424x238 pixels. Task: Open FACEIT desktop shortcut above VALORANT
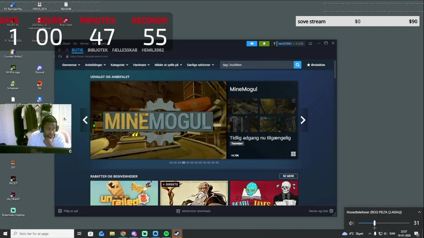[13, 180]
